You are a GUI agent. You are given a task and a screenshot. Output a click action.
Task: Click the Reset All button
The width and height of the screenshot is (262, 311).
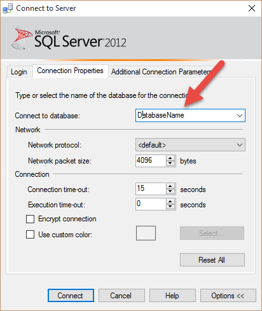pyautogui.click(x=212, y=259)
